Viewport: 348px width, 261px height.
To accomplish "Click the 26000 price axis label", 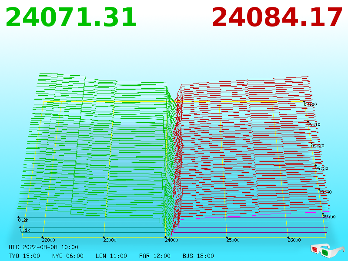I will (294, 240).
